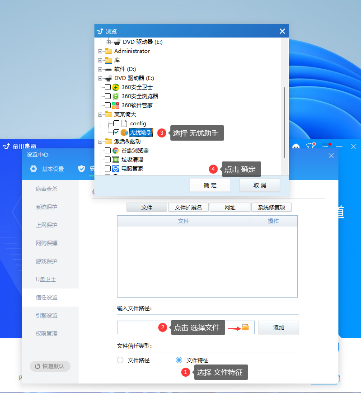Click the 谷歌浏览器 Chrome icon
361x393 pixels.
115,151
